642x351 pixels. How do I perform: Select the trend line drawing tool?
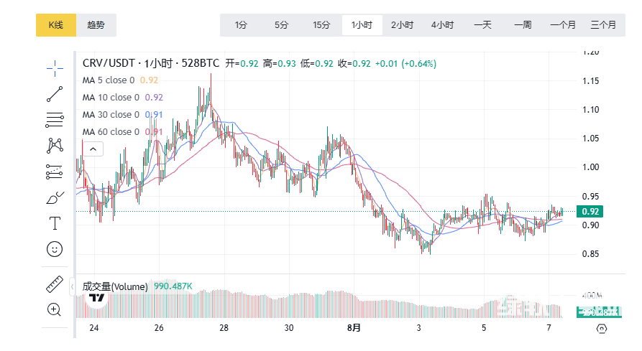(55, 94)
